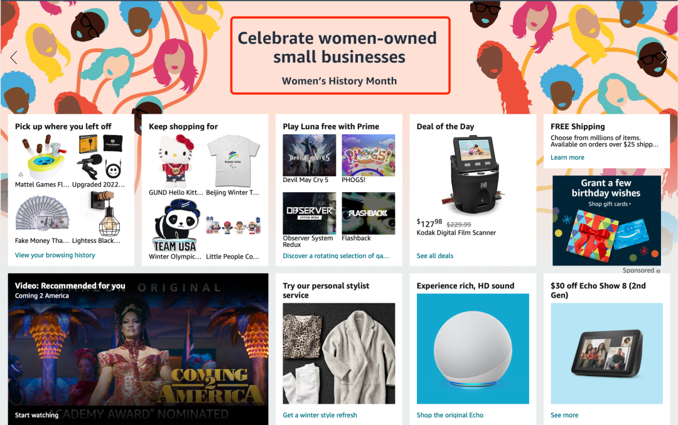
Task: Open Get a winter style refresh link
Action: [320, 415]
